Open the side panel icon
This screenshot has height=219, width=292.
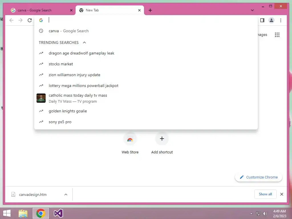tap(262, 20)
